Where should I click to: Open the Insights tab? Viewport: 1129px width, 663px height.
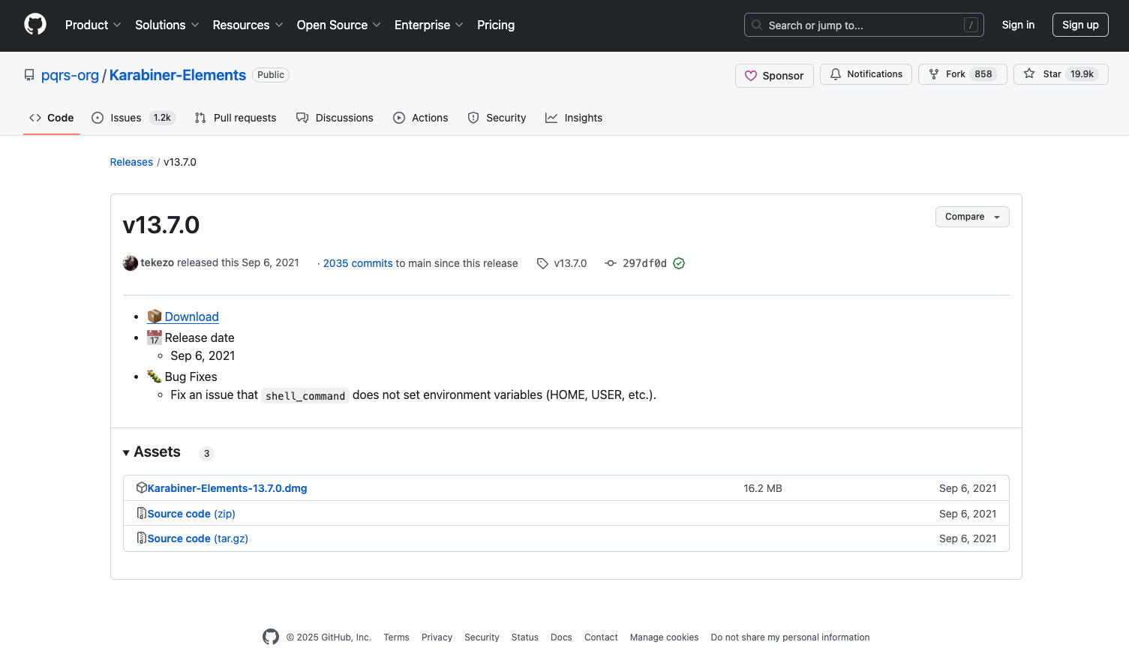coord(574,118)
